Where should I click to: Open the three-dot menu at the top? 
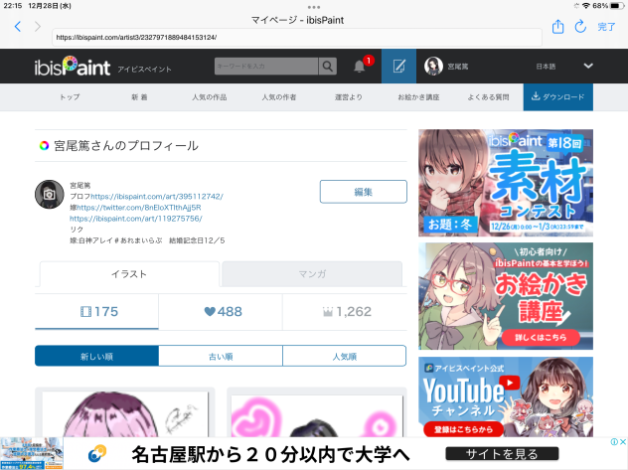click(x=314, y=7)
